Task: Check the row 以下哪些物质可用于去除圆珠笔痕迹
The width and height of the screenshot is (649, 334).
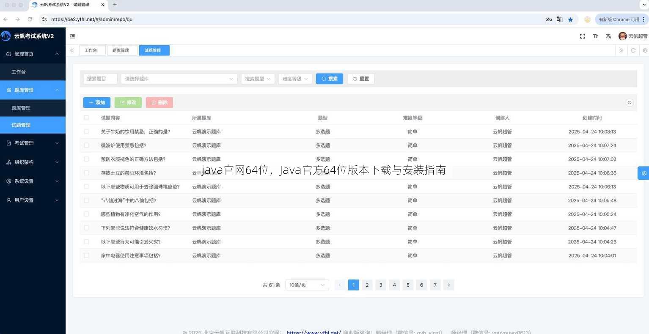Action: pyautogui.click(x=86, y=186)
